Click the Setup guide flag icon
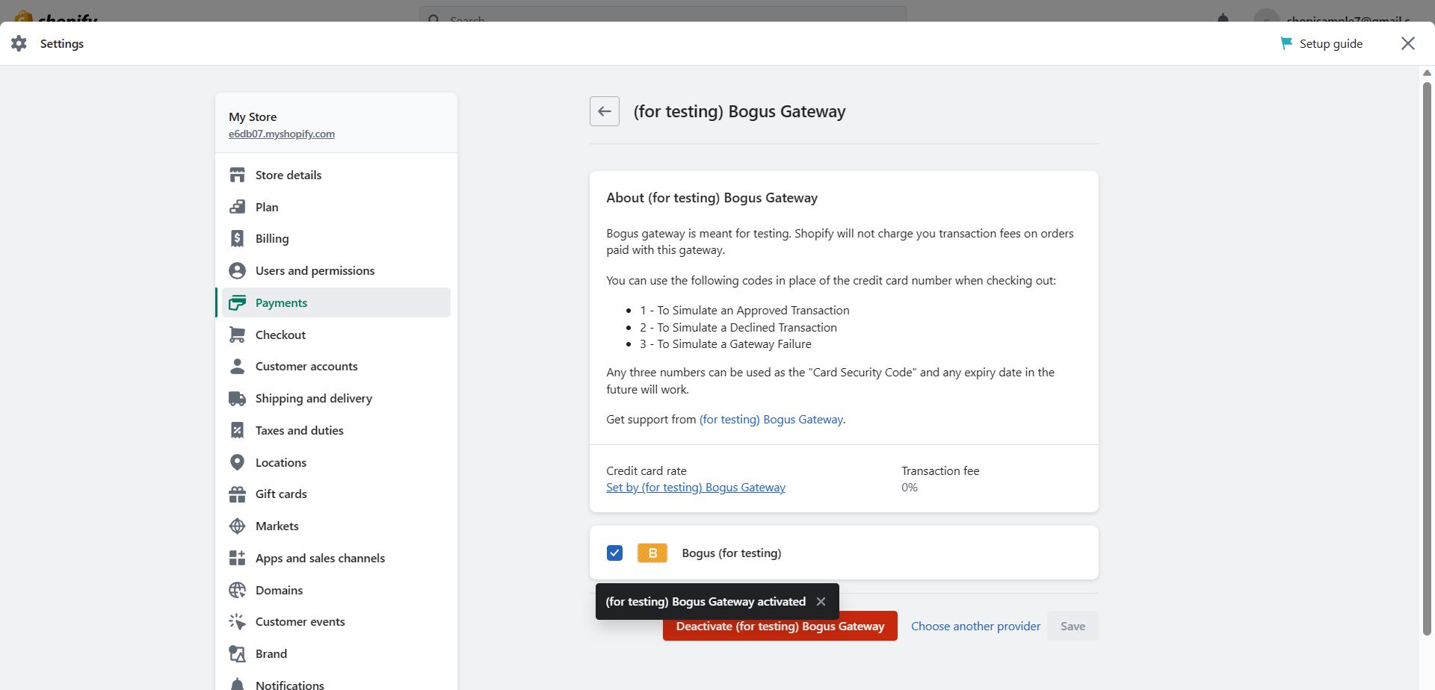 click(1286, 43)
